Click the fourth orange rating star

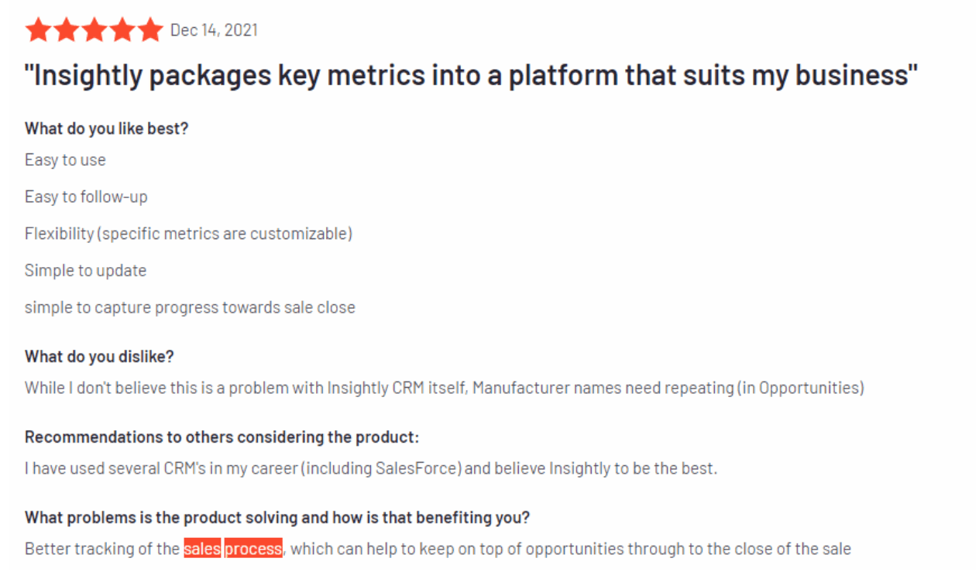122,30
